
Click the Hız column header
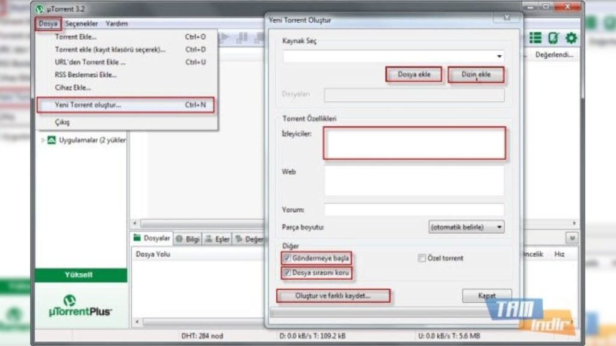coord(559,254)
